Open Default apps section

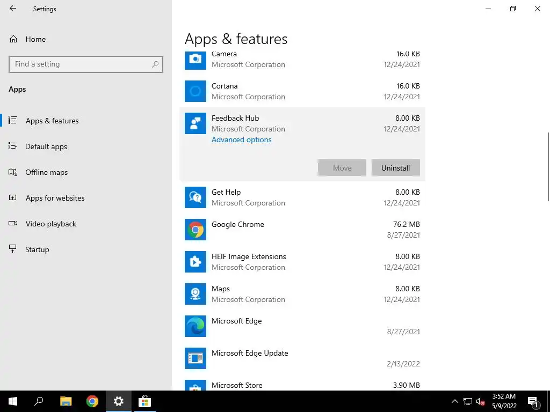coord(86,146)
